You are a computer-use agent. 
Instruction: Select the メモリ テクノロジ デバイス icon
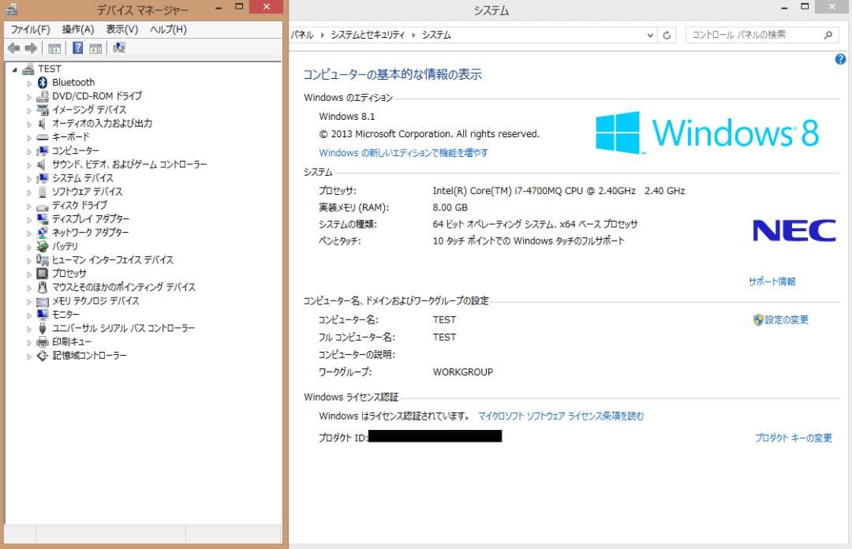click(43, 301)
